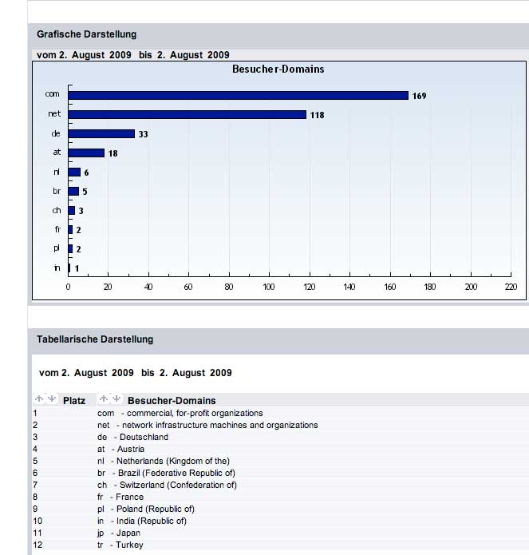Image resolution: width=529 pixels, height=555 pixels.
Task: Sort Platz column descending arrow
Action: pos(51,399)
